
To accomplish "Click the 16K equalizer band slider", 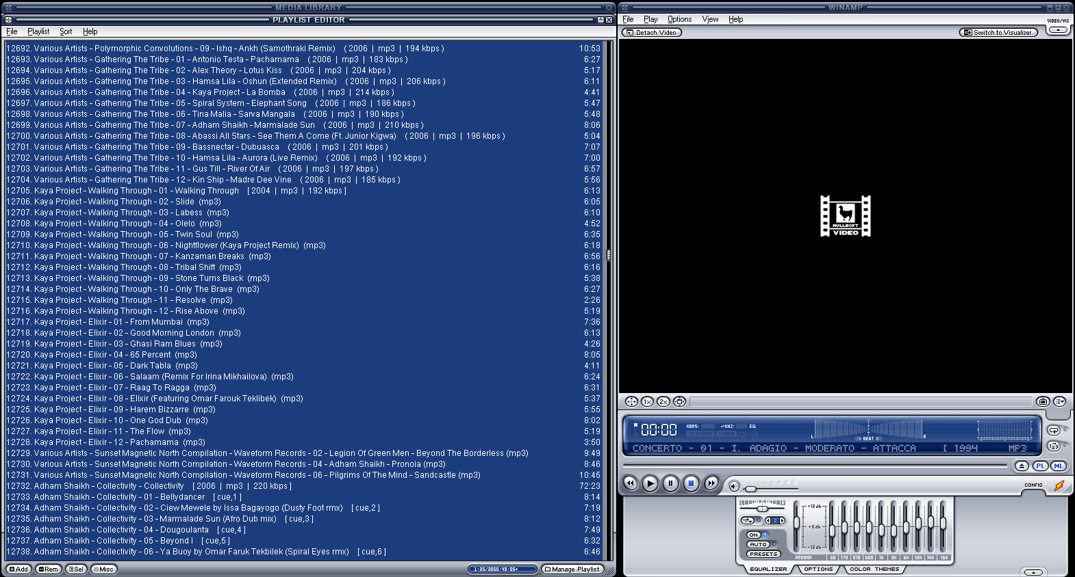I will pyautogui.click(x=943, y=524).
